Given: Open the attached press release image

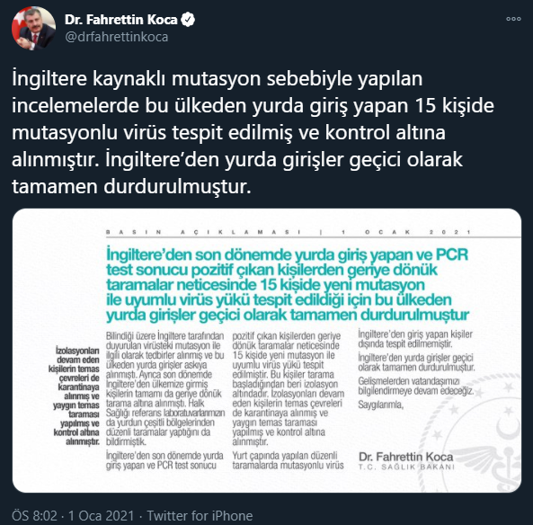Looking at the screenshot, I should (x=267, y=351).
